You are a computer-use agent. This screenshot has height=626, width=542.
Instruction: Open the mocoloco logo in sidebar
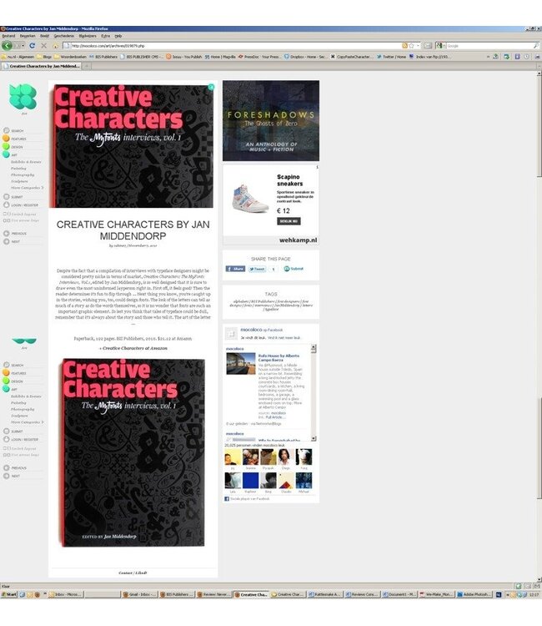click(x=23, y=96)
